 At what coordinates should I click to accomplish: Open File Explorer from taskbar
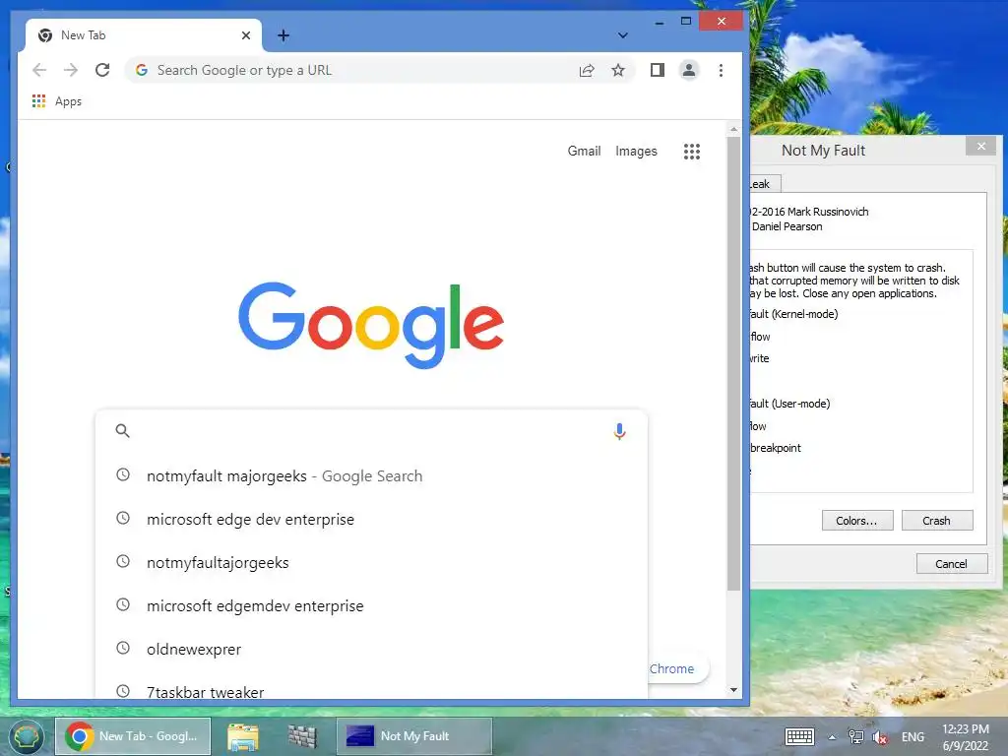click(x=243, y=736)
